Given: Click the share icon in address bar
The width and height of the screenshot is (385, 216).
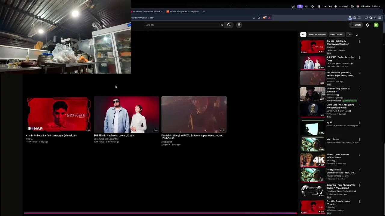Looking at the screenshot, I should click(x=259, y=18).
